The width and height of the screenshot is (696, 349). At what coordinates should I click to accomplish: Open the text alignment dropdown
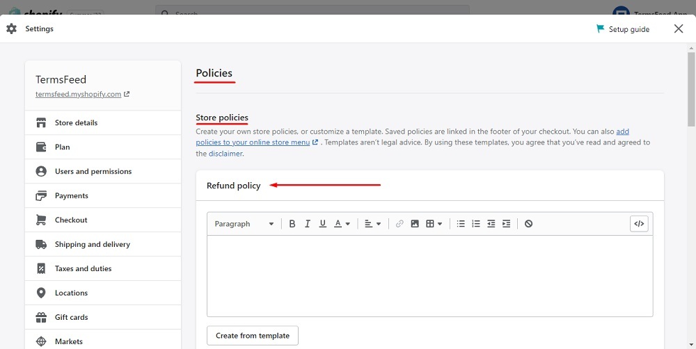click(373, 224)
